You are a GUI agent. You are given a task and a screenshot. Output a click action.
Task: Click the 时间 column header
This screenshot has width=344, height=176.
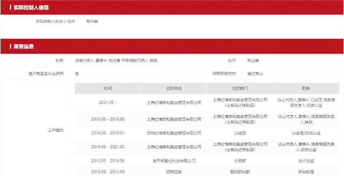click(108, 89)
